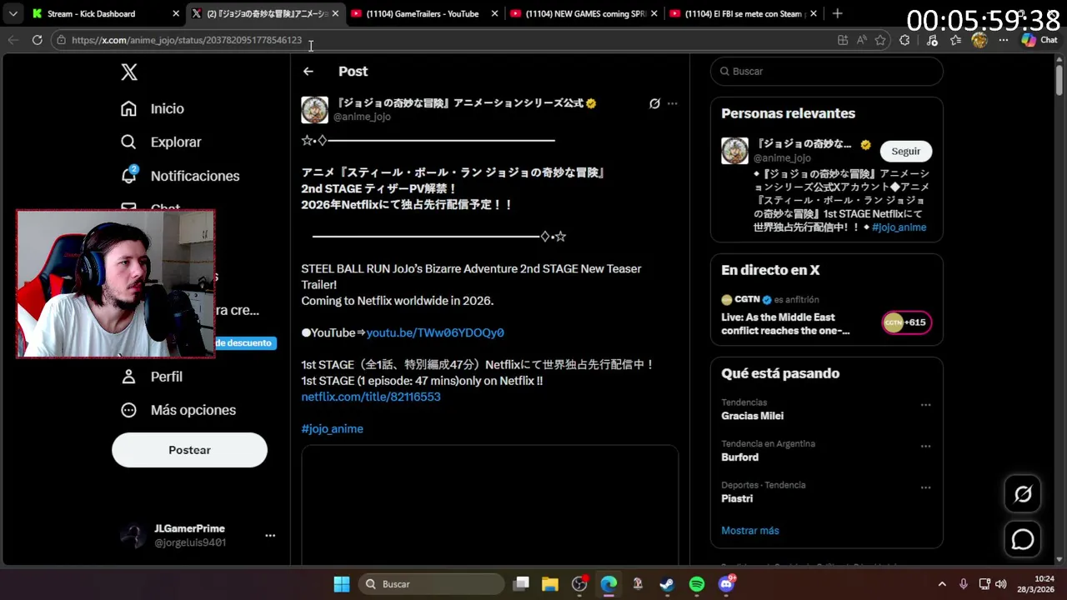Open the CGTN live Middle East broadcast
Viewport: 1067px width, 600px height.
tap(785, 323)
